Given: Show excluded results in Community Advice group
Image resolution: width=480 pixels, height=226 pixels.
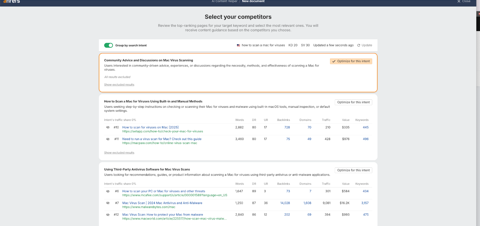Looking at the screenshot, I should [119, 85].
